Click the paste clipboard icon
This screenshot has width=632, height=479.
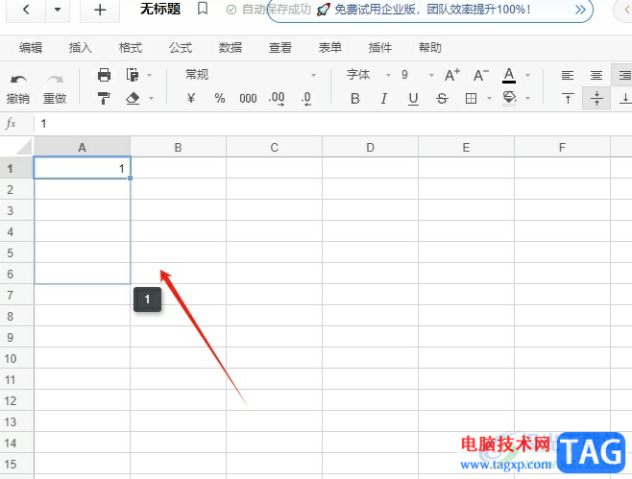(x=133, y=75)
